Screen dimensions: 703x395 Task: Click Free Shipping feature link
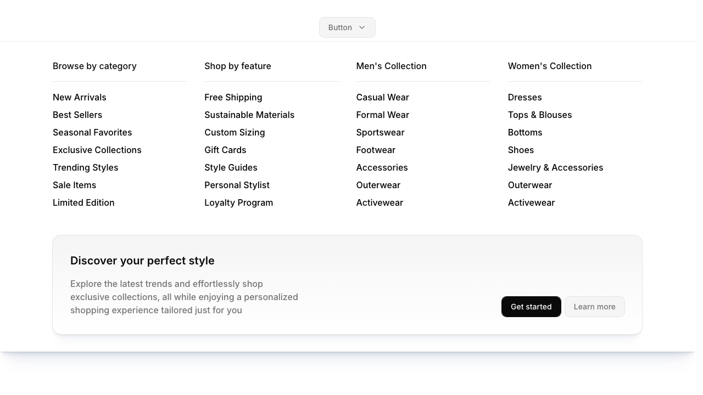pos(233,97)
